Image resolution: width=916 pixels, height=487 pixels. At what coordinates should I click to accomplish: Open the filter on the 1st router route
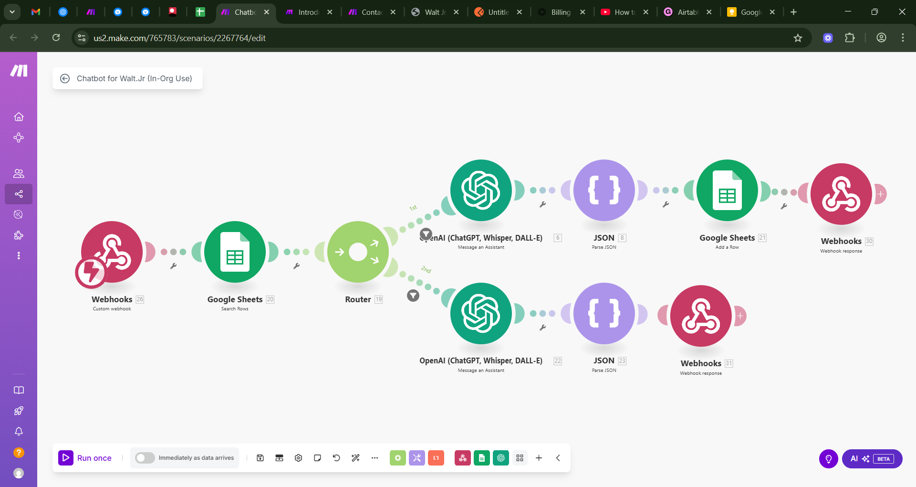coord(426,234)
